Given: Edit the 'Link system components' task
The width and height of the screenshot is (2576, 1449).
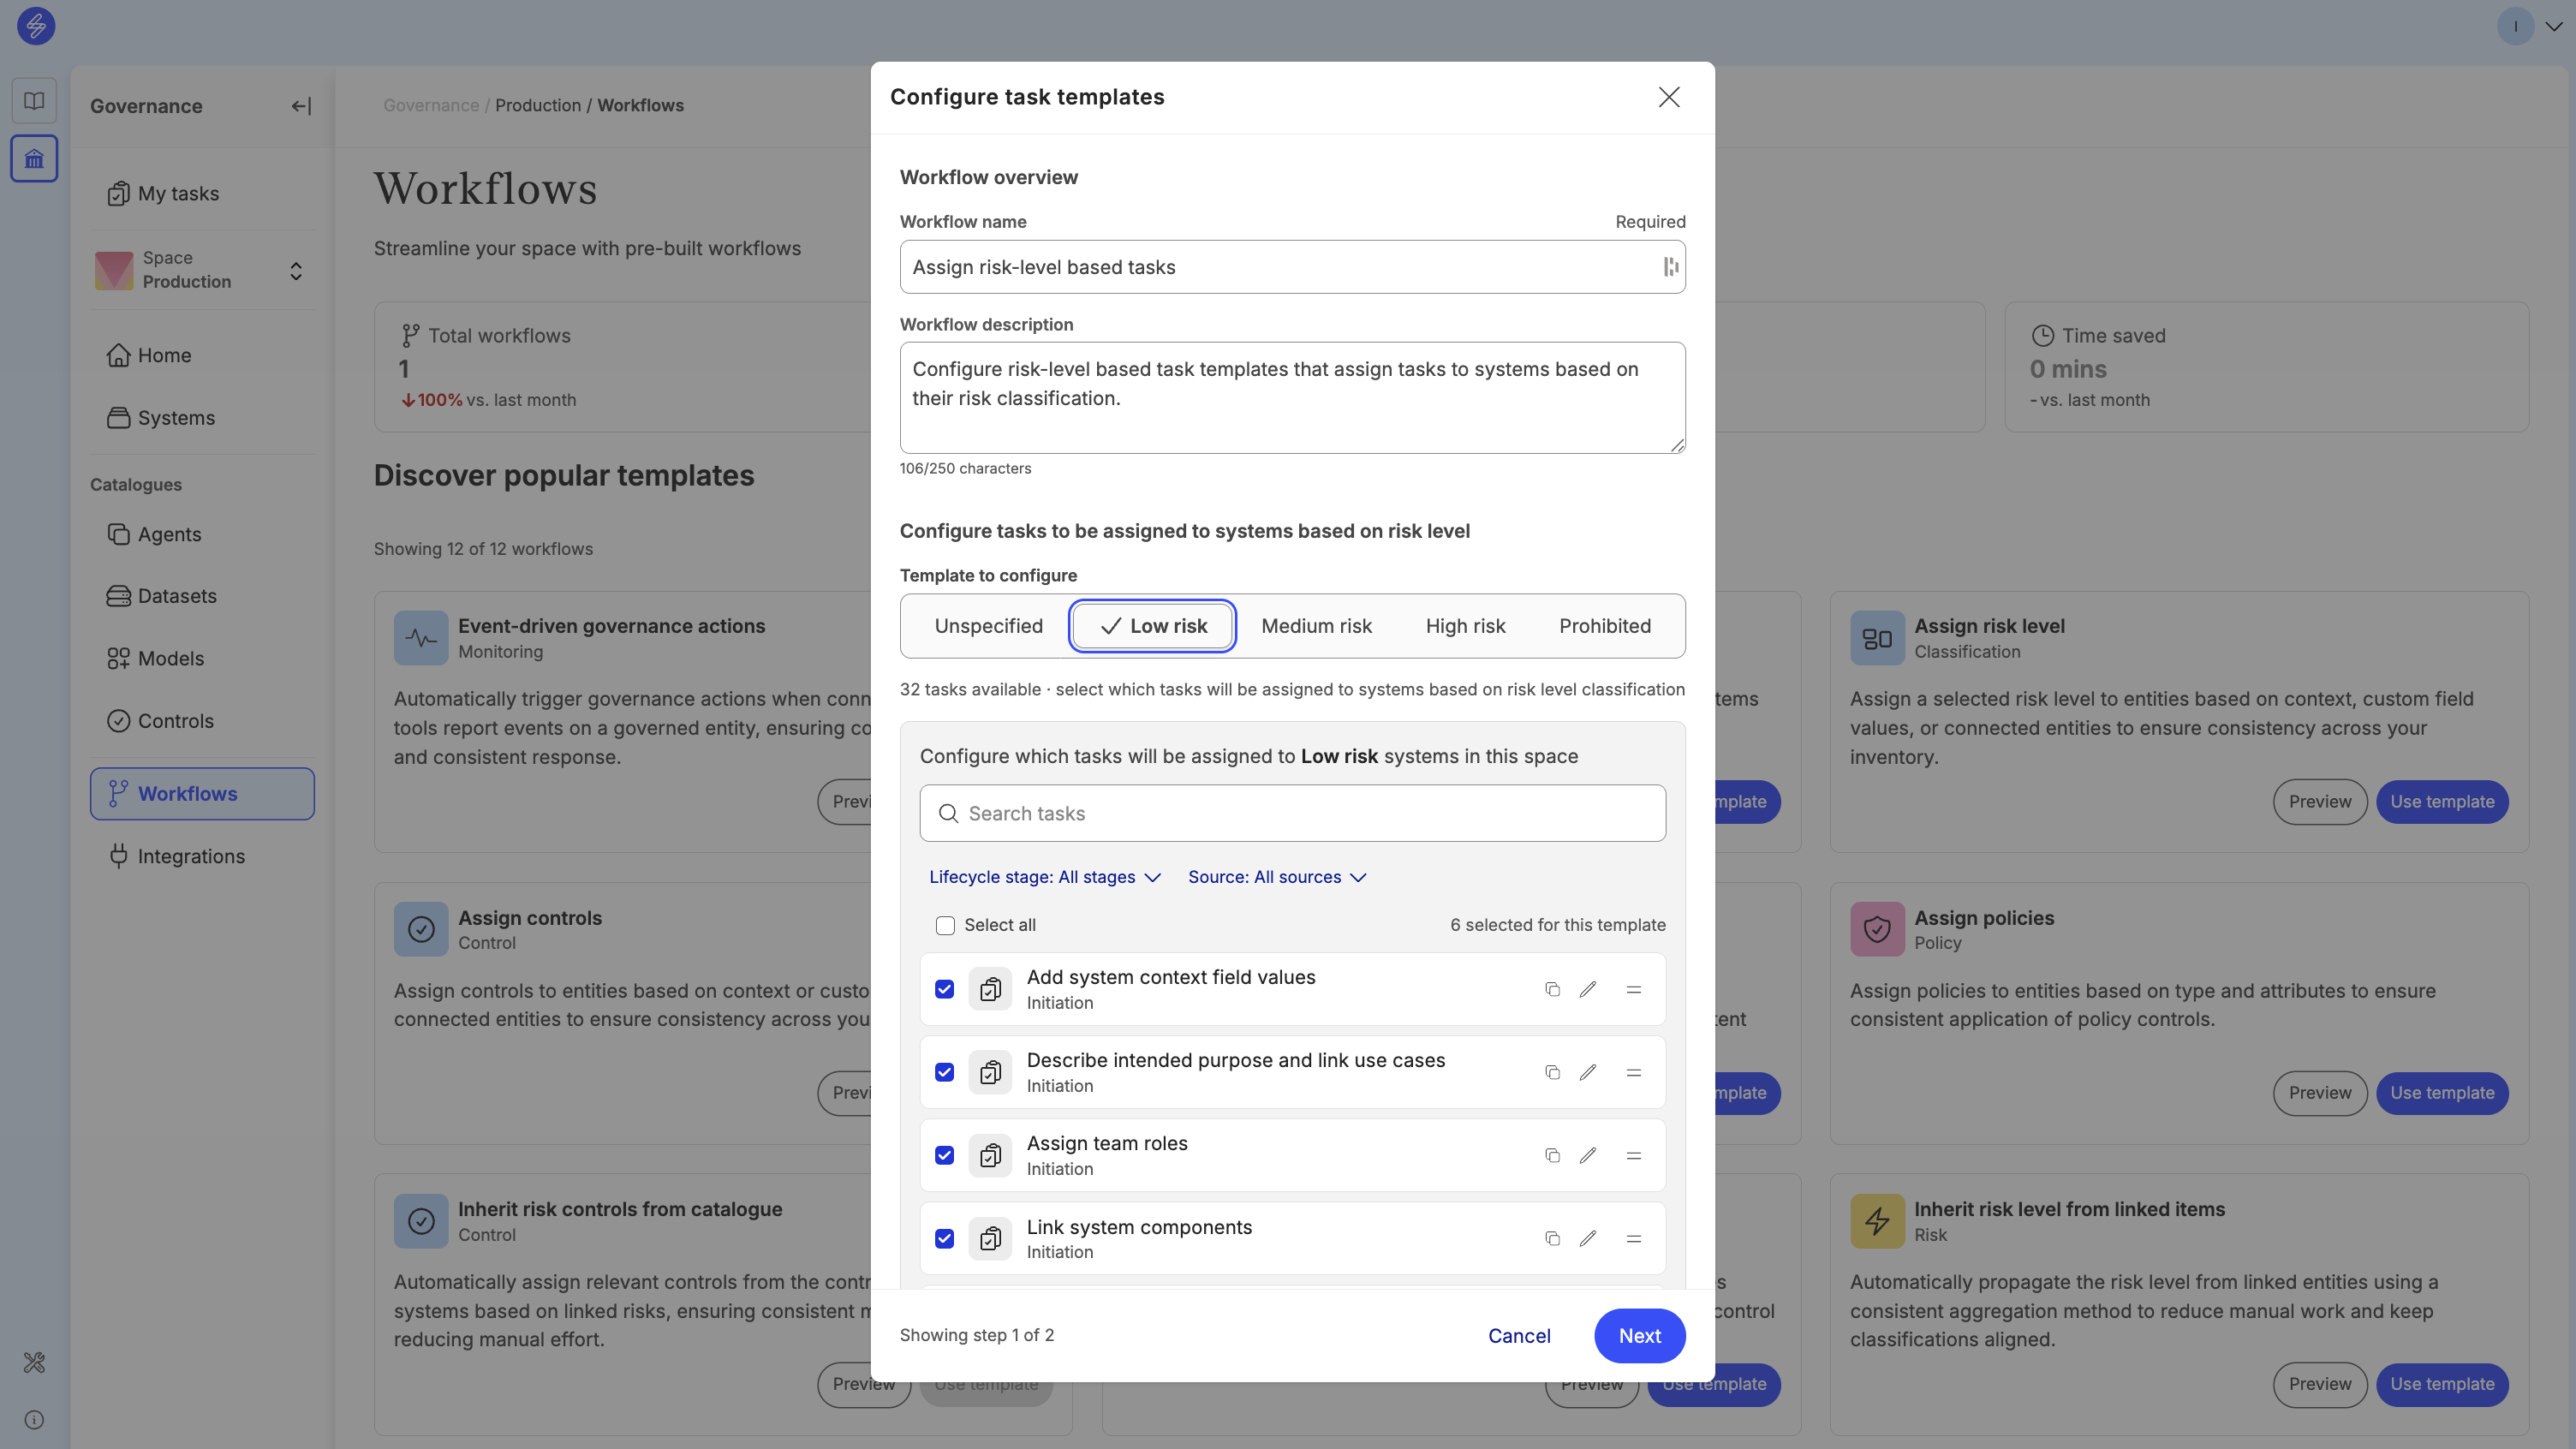Looking at the screenshot, I should click(1588, 1238).
